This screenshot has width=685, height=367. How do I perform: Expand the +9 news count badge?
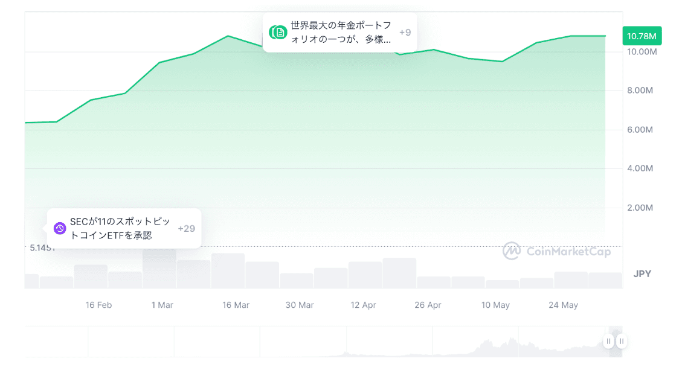coord(405,33)
